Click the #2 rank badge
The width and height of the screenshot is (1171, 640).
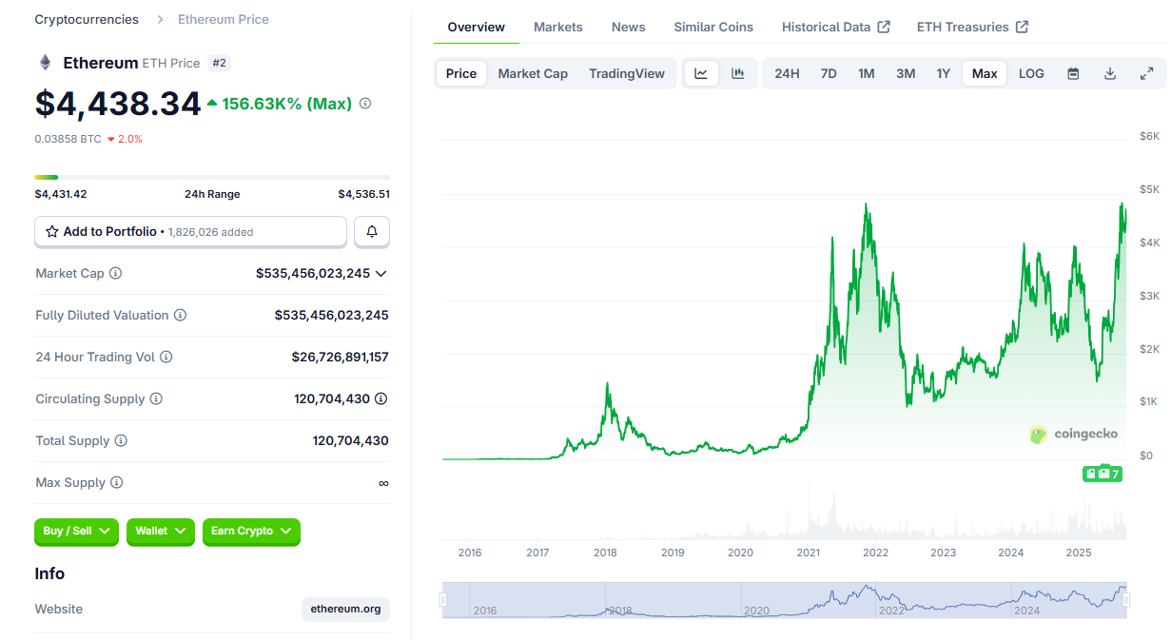coord(220,63)
